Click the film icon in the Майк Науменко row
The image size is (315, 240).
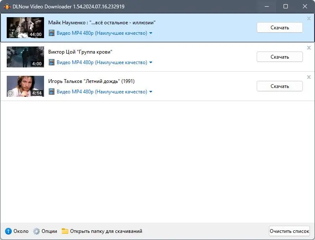coord(52,33)
